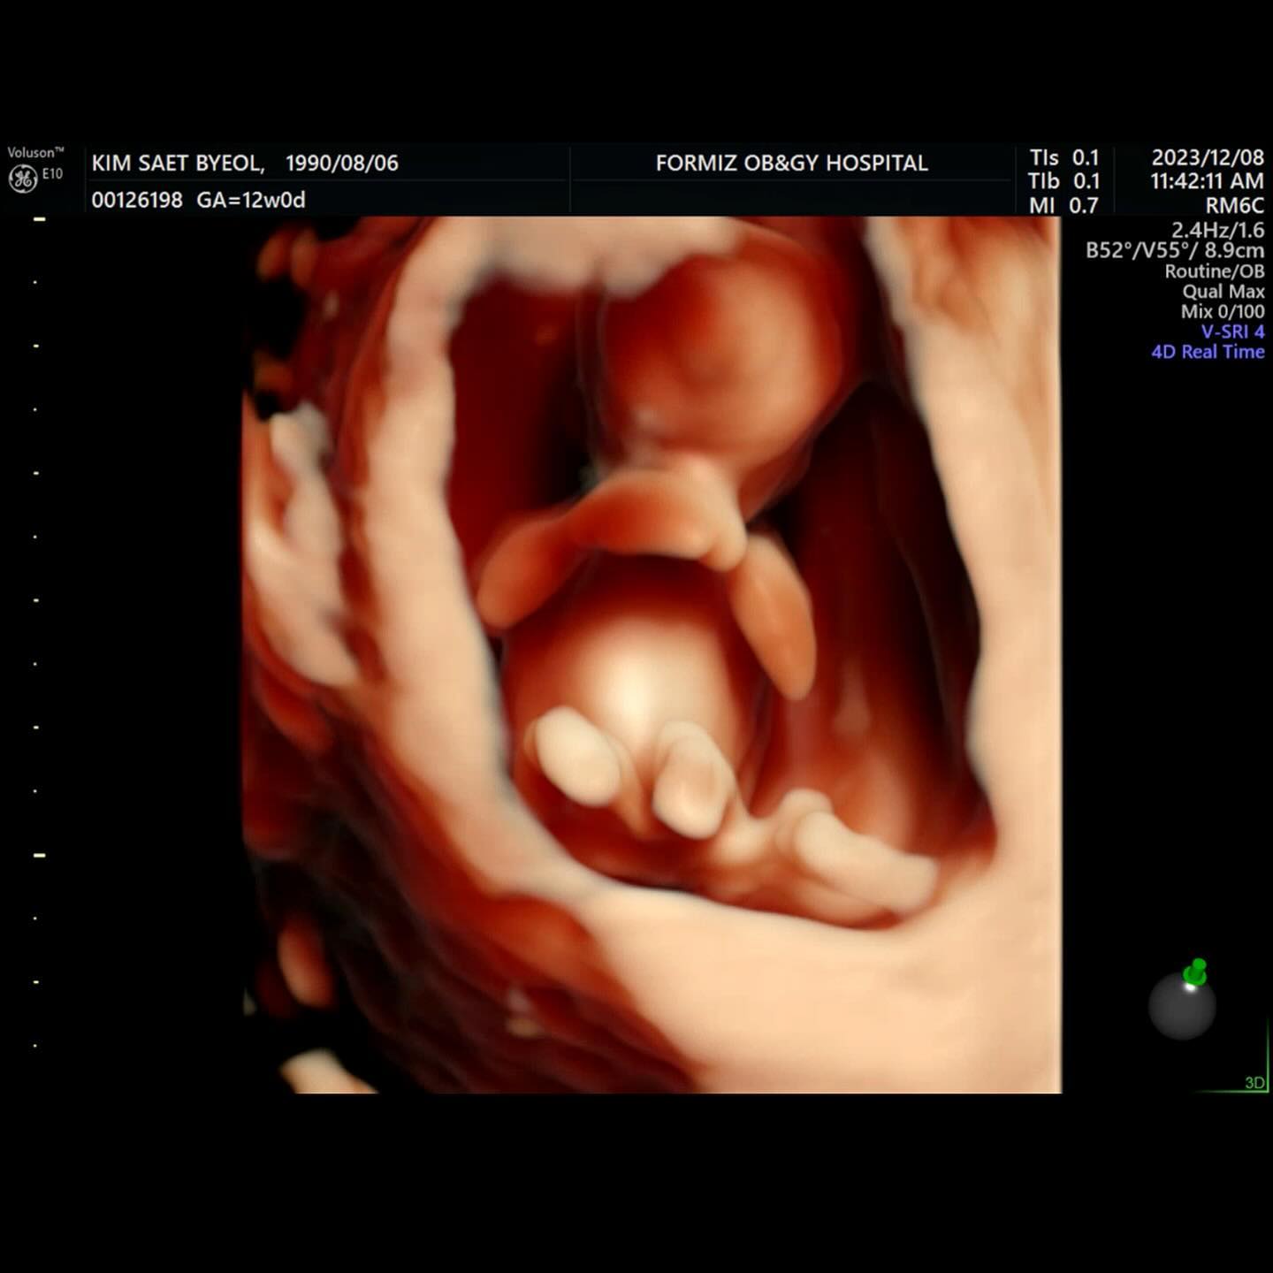Image resolution: width=1273 pixels, height=1273 pixels.
Task: Click the Voluson brand text
Action: 35,152
